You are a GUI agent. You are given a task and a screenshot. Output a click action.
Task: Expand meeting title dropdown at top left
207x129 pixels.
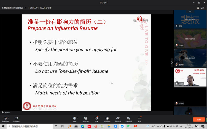[x=25, y=8]
